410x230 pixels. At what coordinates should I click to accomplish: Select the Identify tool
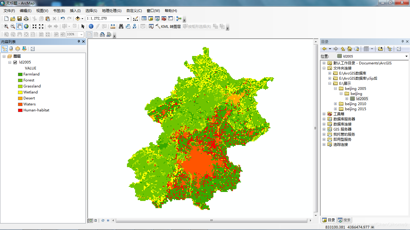pos(91,26)
